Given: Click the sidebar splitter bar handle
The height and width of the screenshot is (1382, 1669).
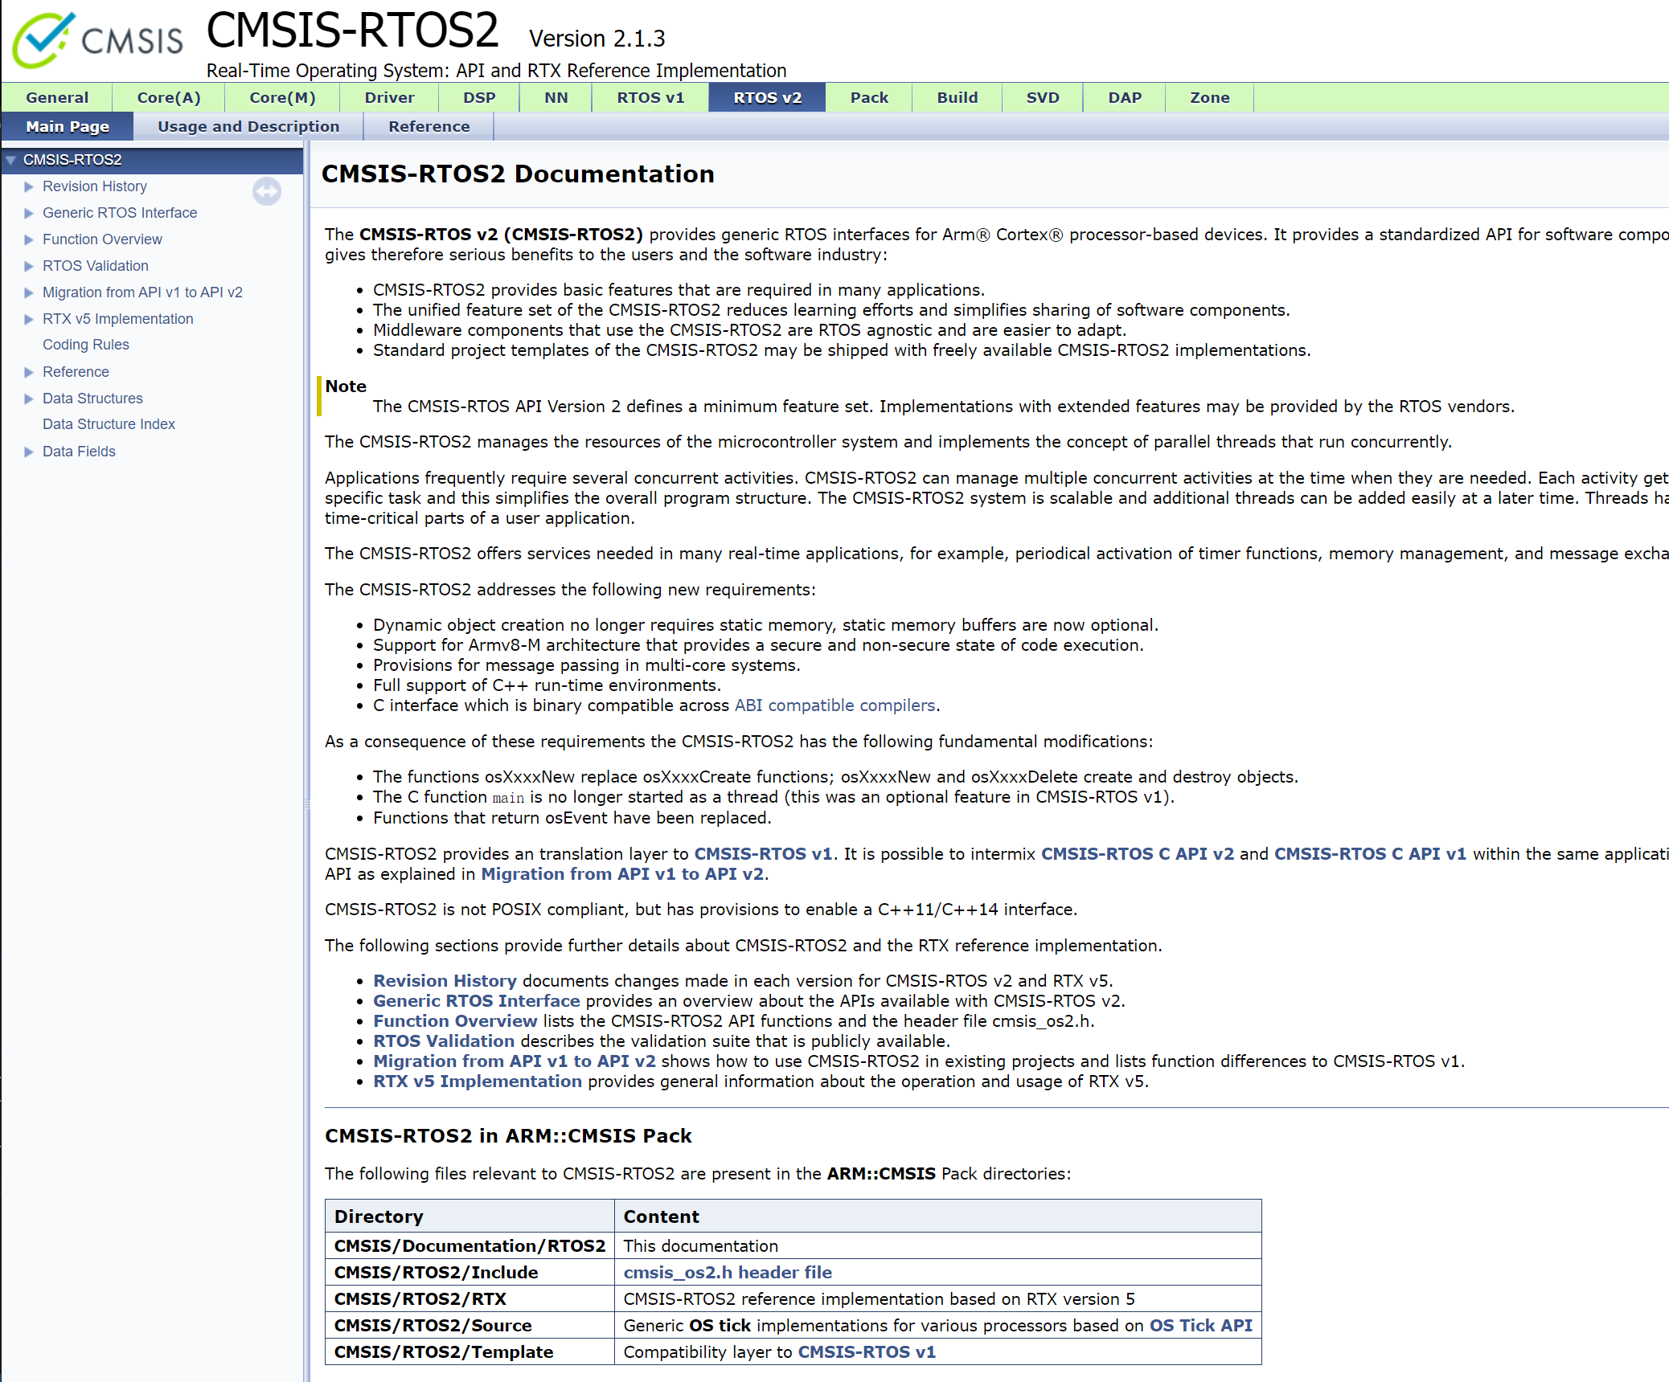Looking at the screenshot, I should coord(307,803).
